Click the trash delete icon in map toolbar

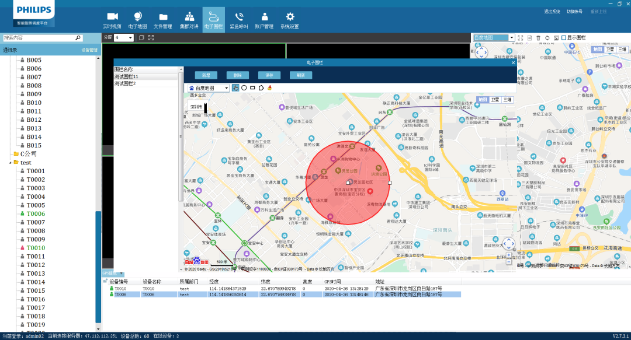coord(539,38)
